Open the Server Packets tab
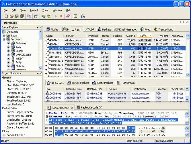Image resolution: width=191 pixels, height=144 pixels. (x=78, y=83)
